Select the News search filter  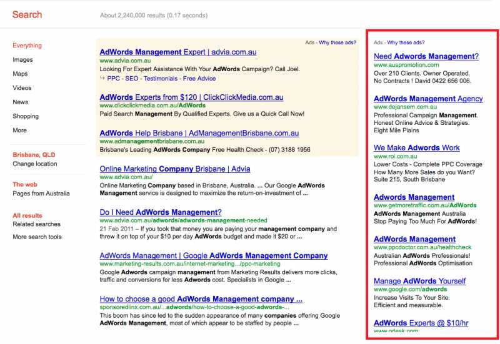click(21, 102)
